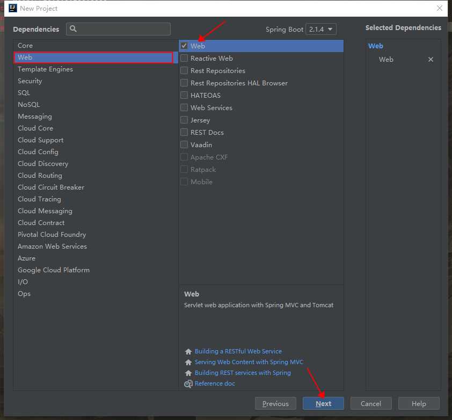Select the Cloud Routing category

[96, 176]
